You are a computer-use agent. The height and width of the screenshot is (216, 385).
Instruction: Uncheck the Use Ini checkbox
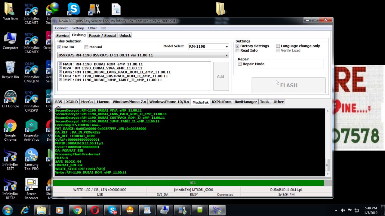(59, 47)
